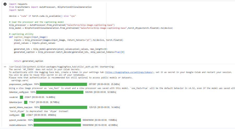235x129 pixels.
Task: Click the pytorch_model.bin progress bar
Action: tap(57, 120)
